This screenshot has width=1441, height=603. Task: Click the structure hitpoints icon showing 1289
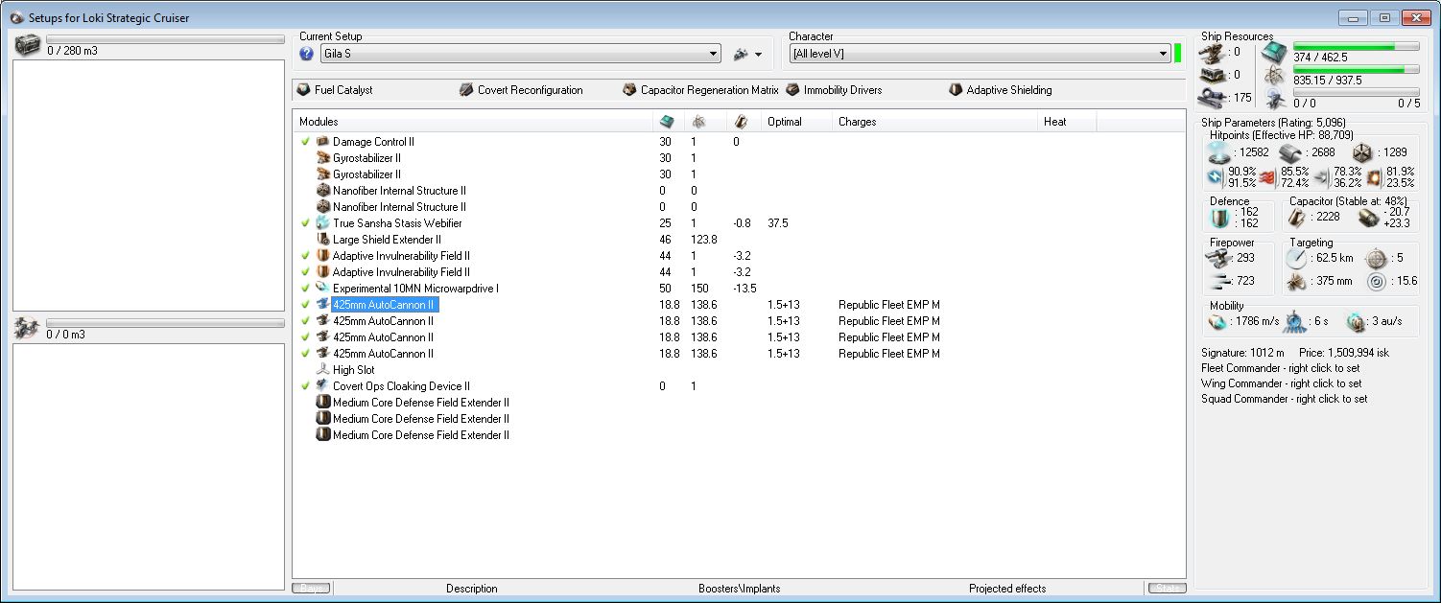1361,153
